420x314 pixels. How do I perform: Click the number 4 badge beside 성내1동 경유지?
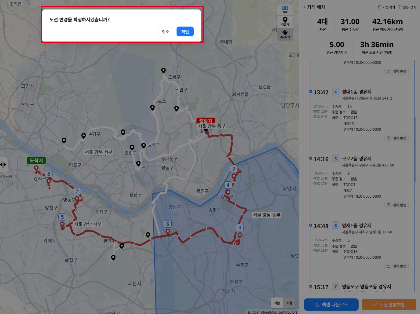click(x=335, y=92)
